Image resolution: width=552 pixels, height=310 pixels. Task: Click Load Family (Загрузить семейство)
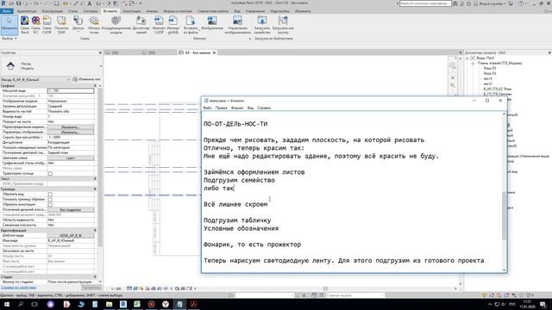pyautogui.click(x=262, y=25)
